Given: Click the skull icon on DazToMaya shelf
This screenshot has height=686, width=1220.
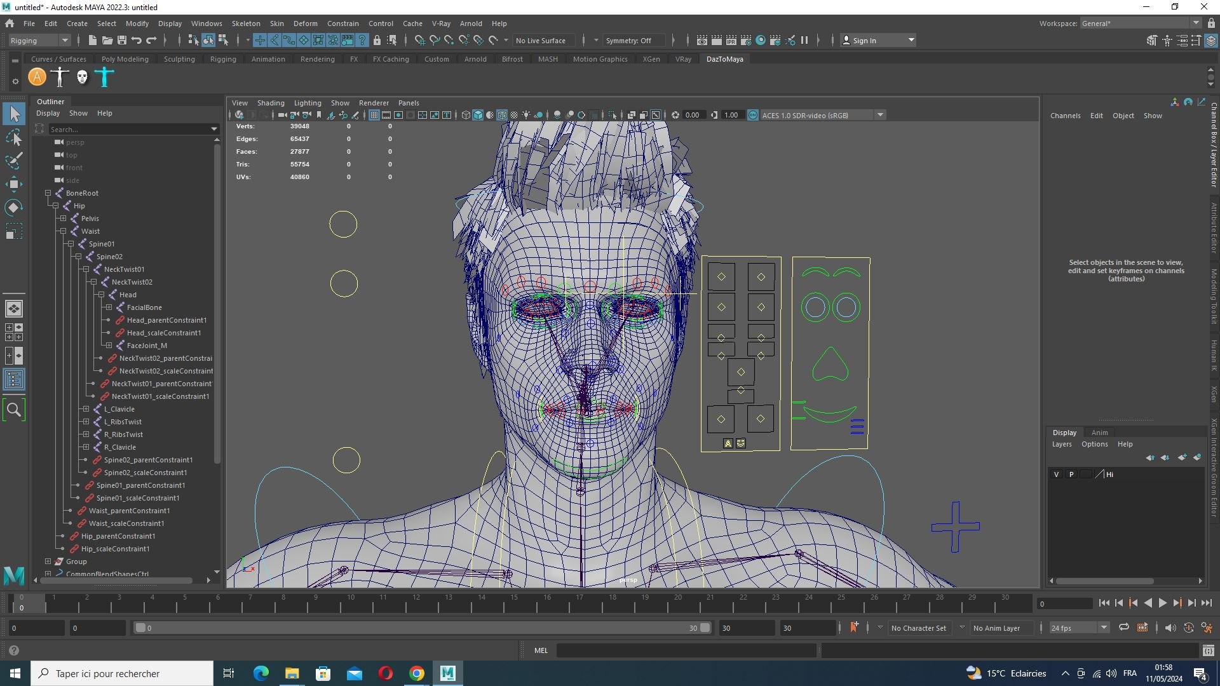Looking at the screenshot, I should click(x=82, y=77).
